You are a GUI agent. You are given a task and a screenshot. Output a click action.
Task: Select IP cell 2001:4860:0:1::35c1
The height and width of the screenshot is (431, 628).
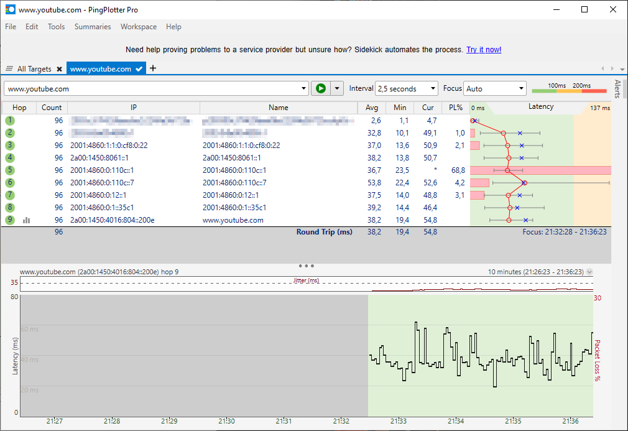click(102, 208)
